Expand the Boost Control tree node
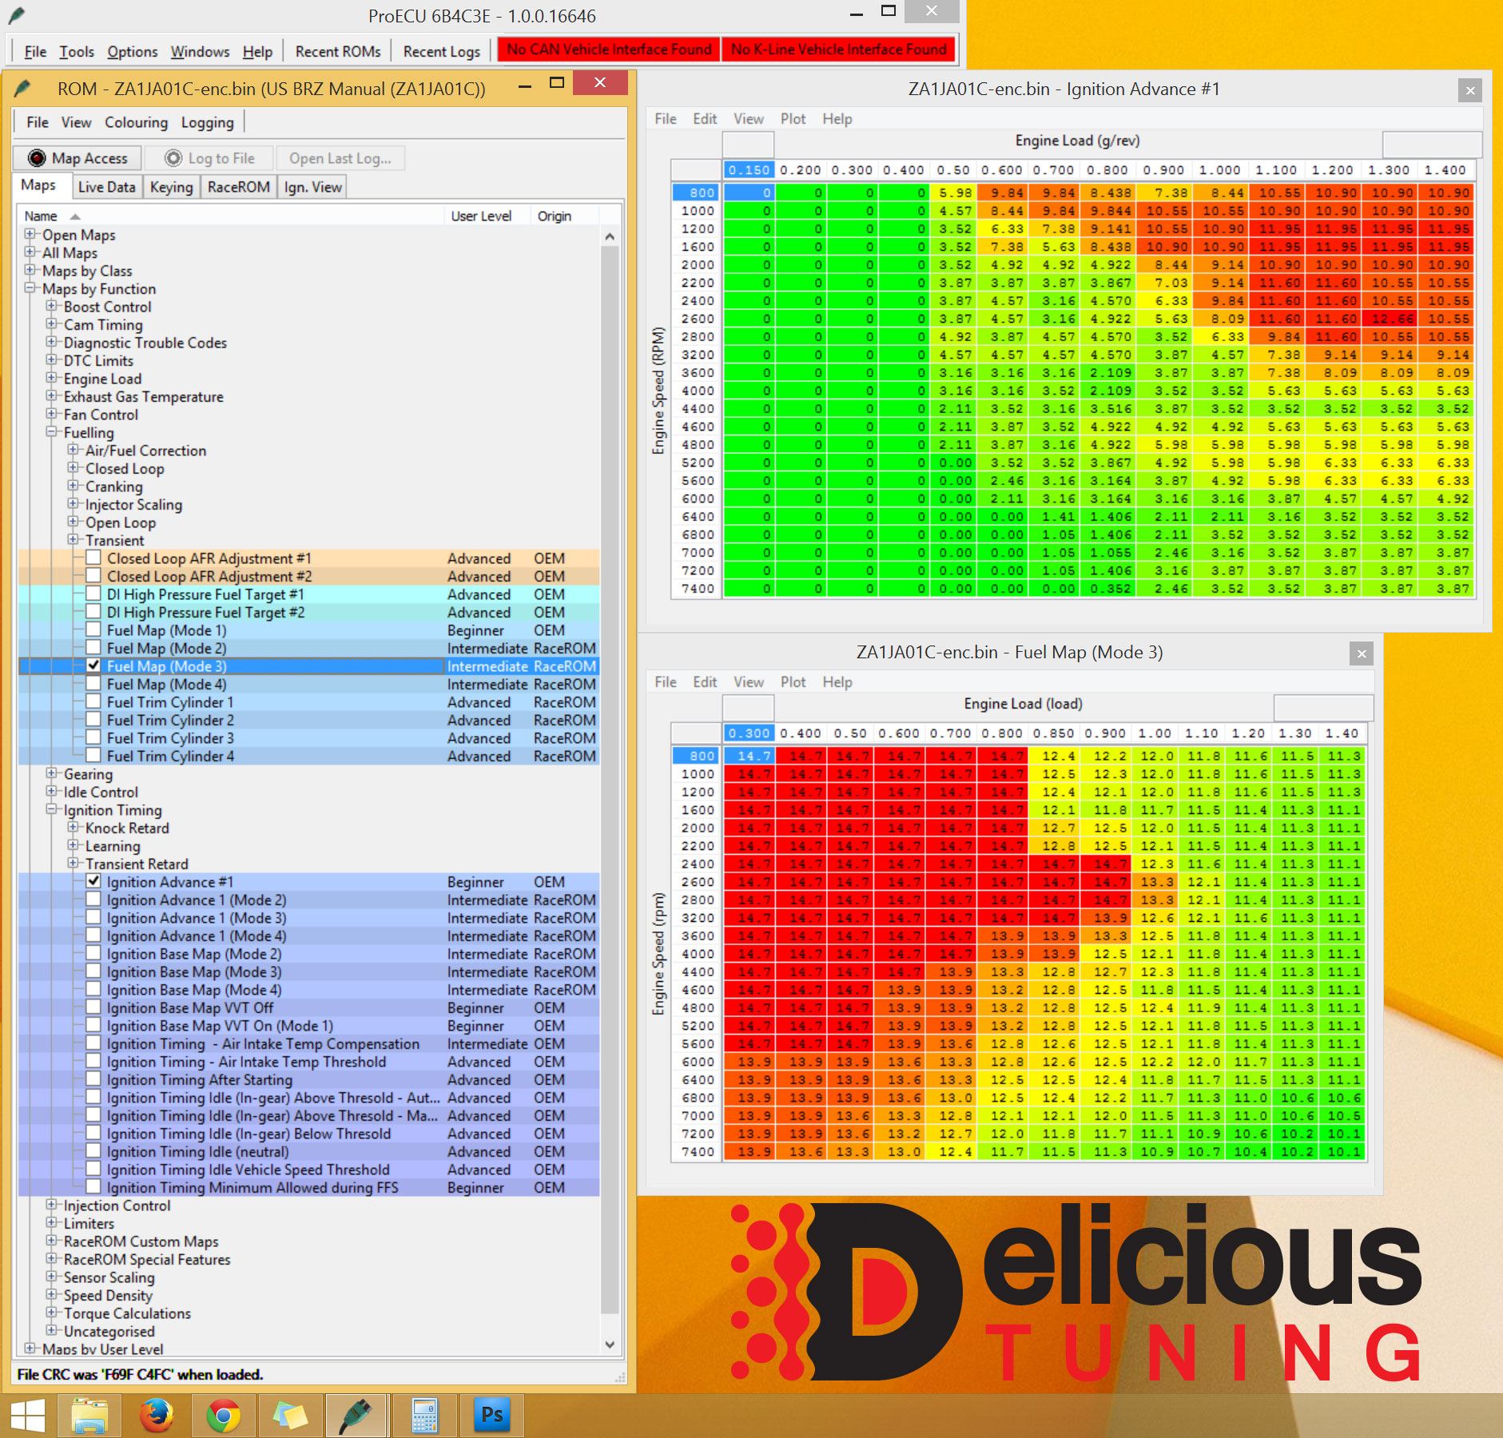Screen dimensions: 1503x1438 [52, 306]
